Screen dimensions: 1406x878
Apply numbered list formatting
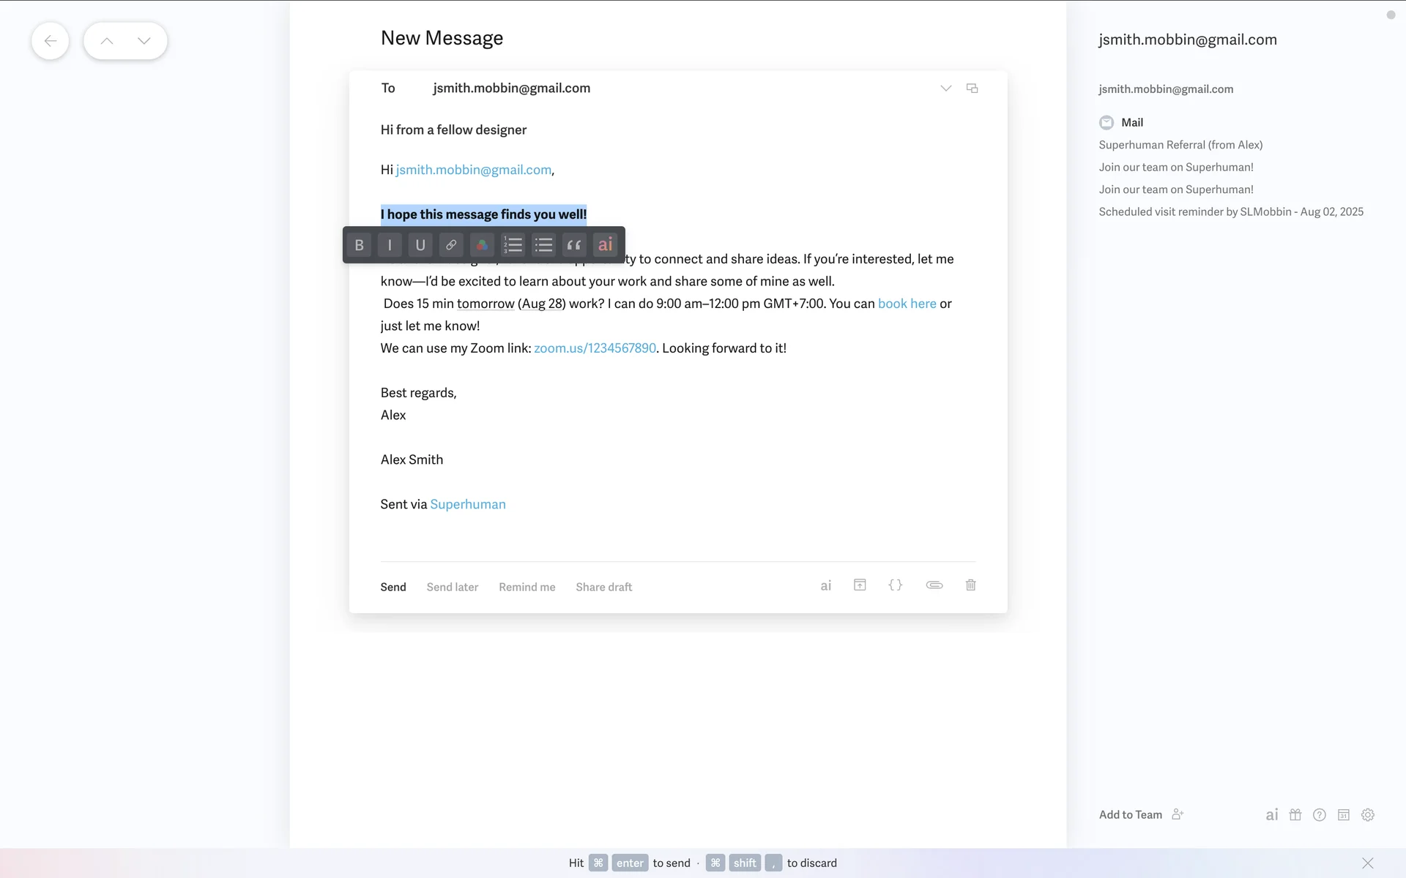point(513,245)
